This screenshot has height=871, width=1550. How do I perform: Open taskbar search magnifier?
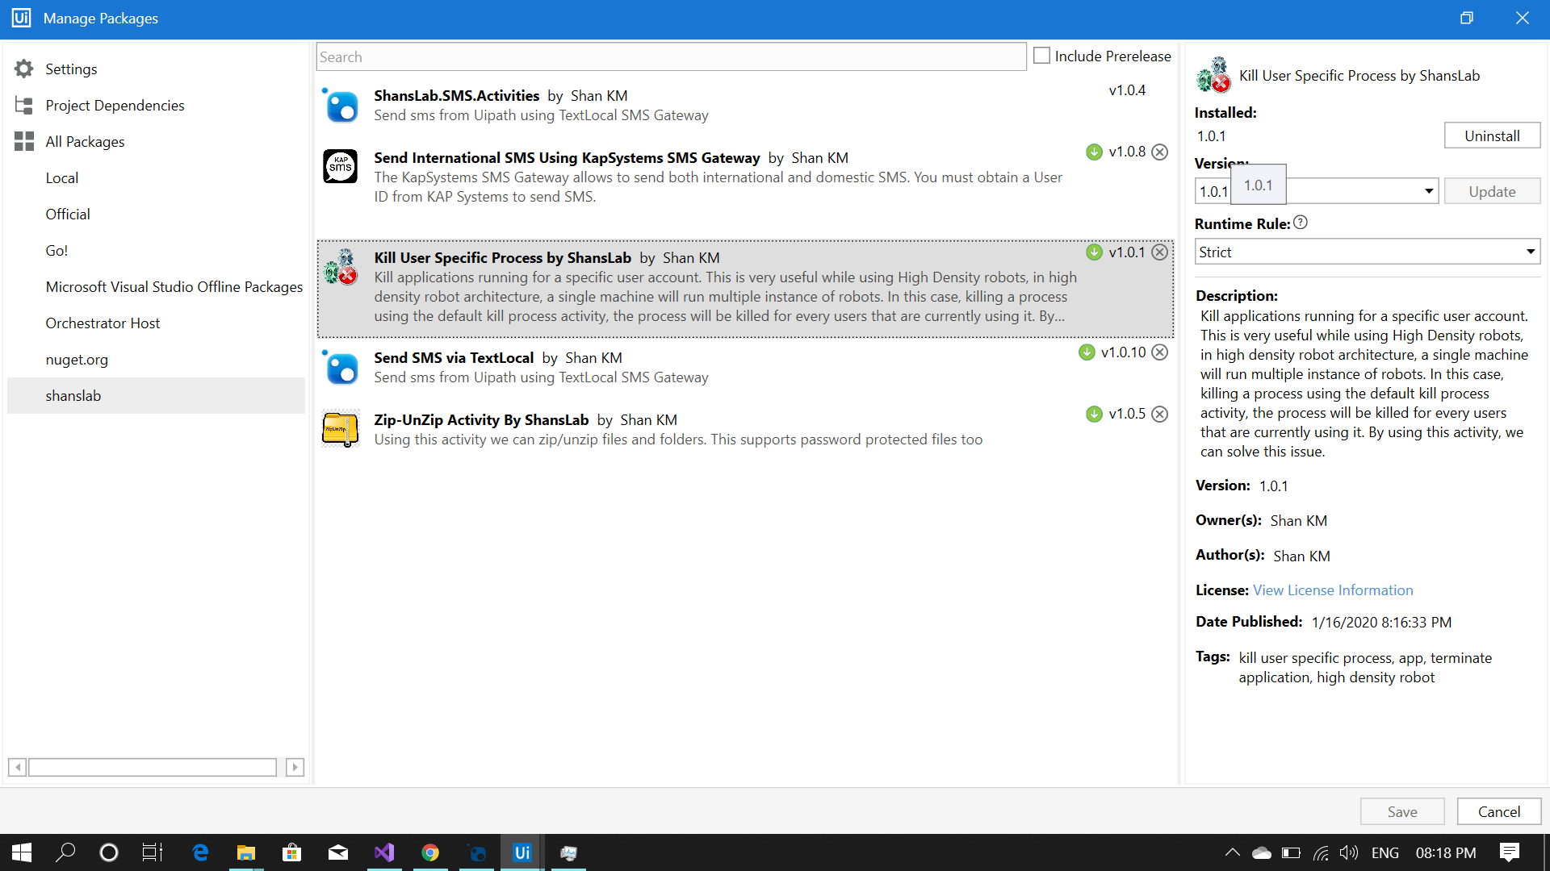[x=65, y=852]
